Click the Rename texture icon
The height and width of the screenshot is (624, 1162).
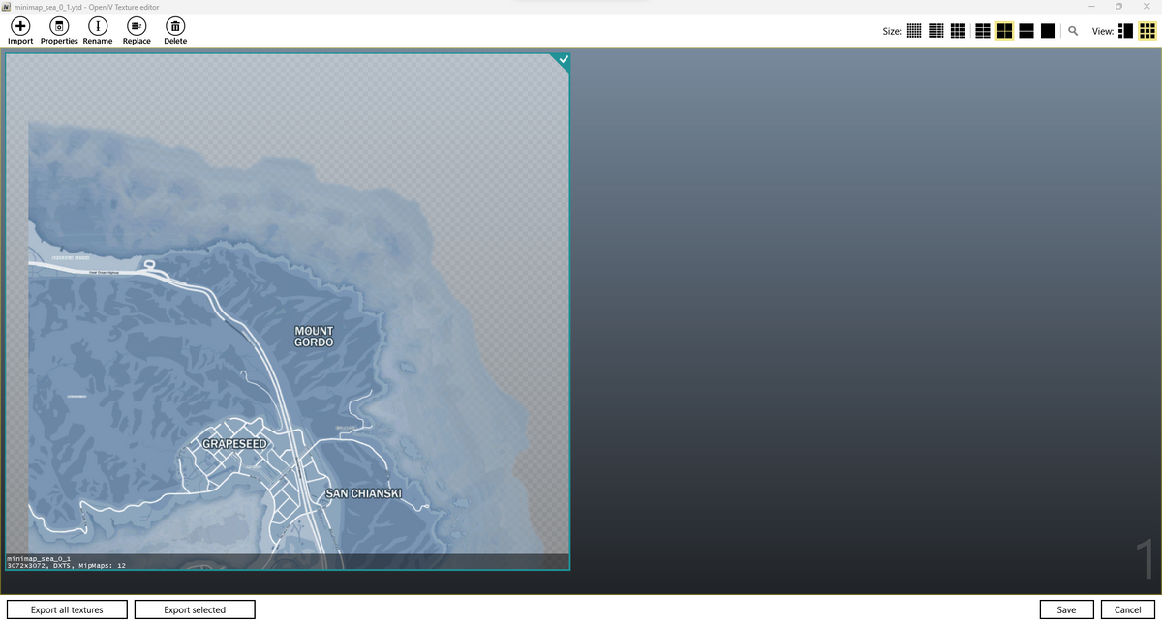98,27
